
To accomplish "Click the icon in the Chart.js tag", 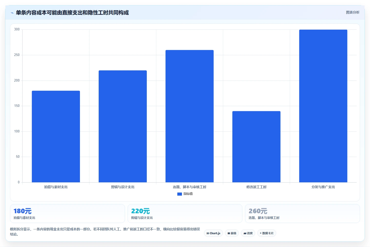I will pyautogui.click(x=208, y=233).
